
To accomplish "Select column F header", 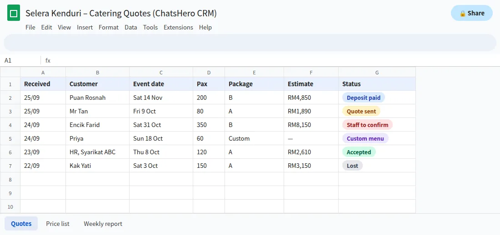I will click(x=311, y=72).
